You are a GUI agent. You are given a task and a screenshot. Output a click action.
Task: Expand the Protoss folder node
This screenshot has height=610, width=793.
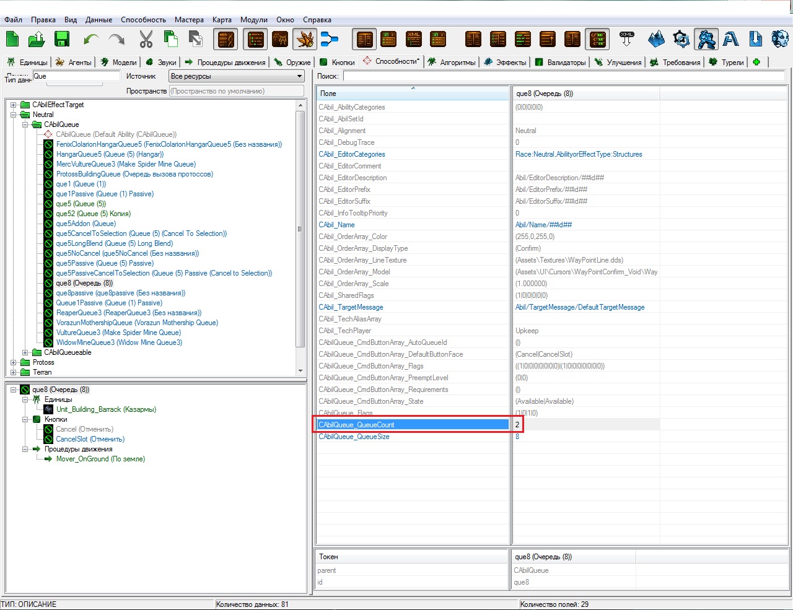pos(14,362)
